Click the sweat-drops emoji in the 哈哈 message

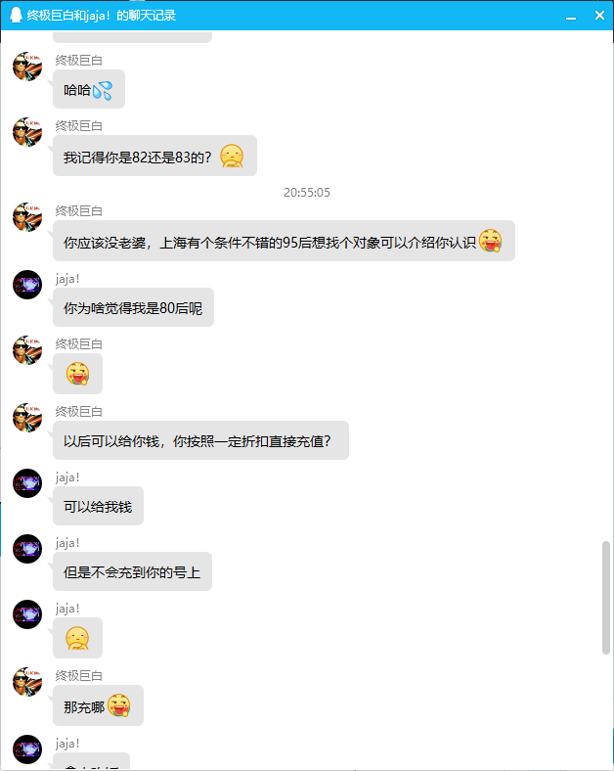click(103, 90)
